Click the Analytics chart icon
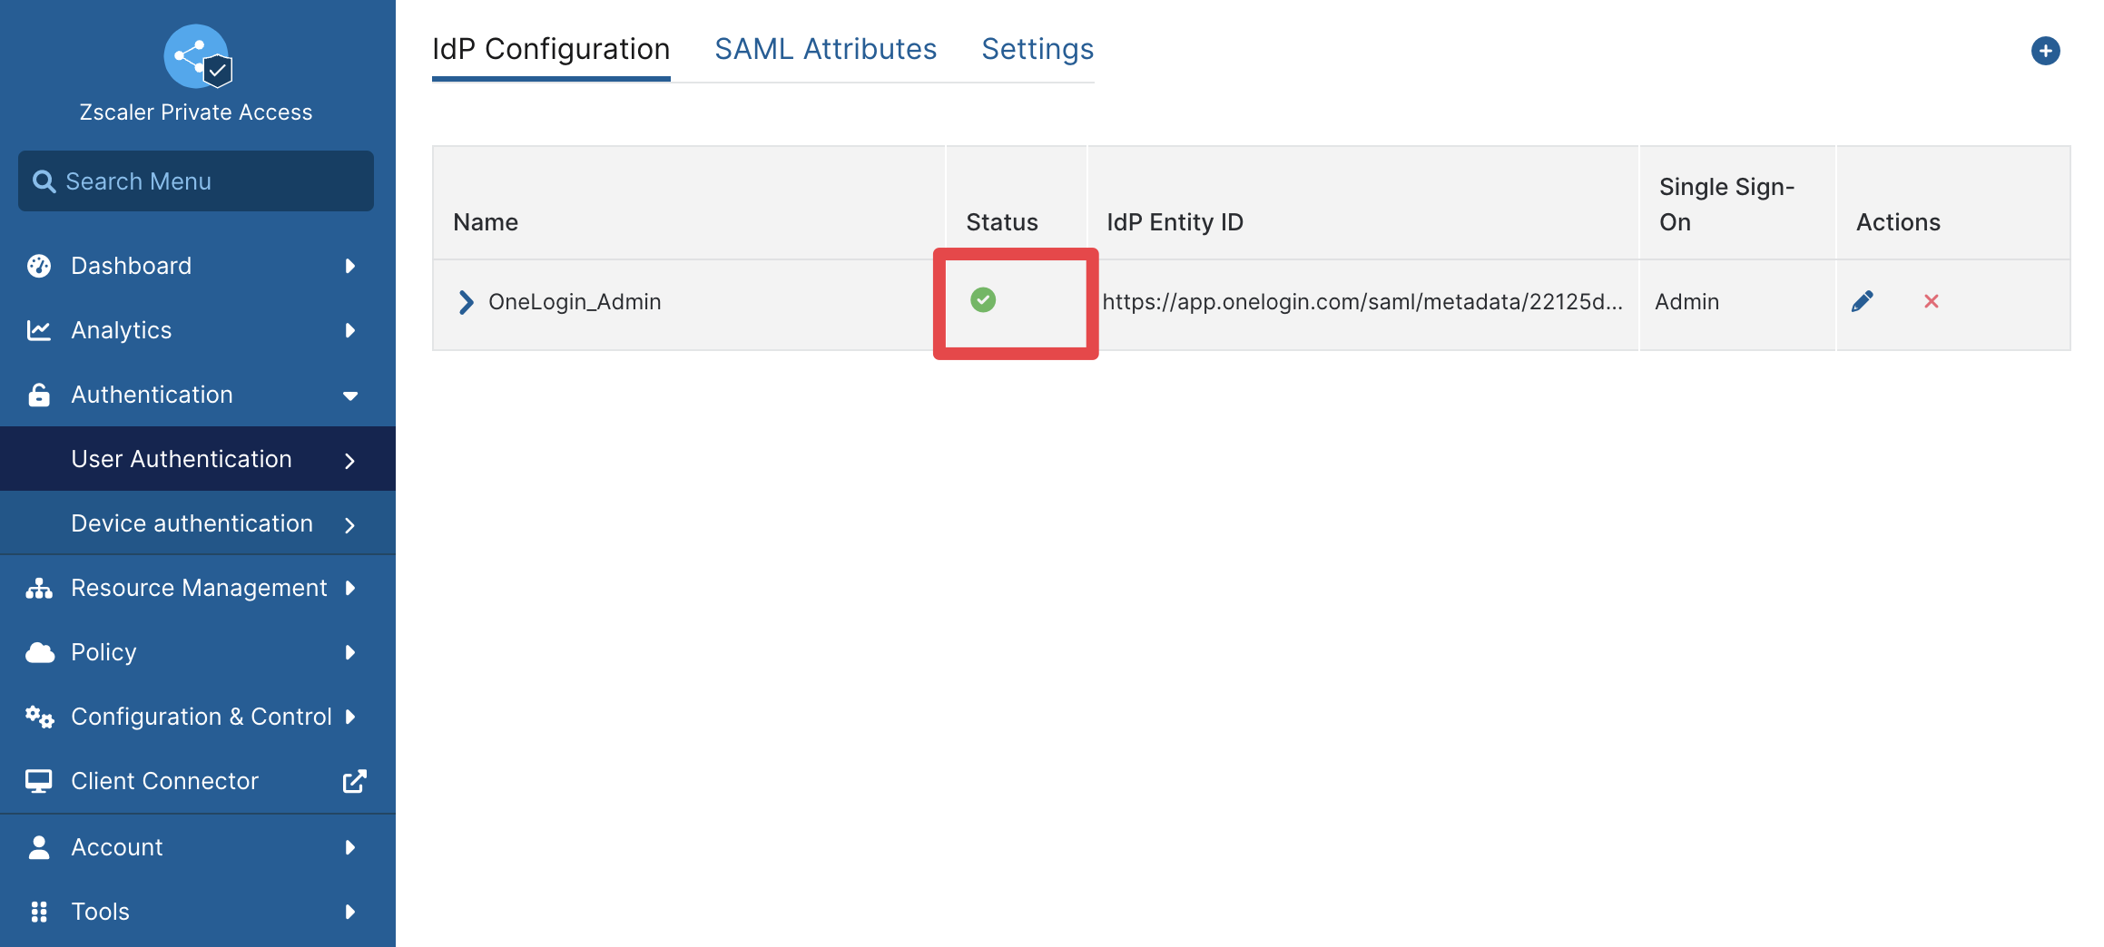Viewport: 2104px width, 947px height. point(39,330)
